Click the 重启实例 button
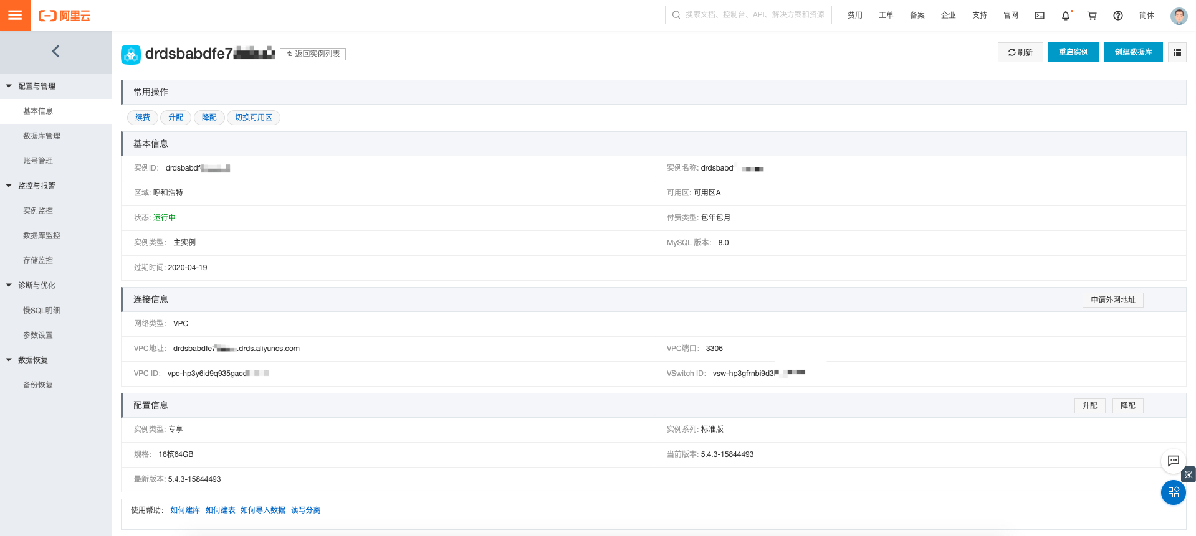Viewport: 1196px width, 536px height. click(x=1073, y=52)
